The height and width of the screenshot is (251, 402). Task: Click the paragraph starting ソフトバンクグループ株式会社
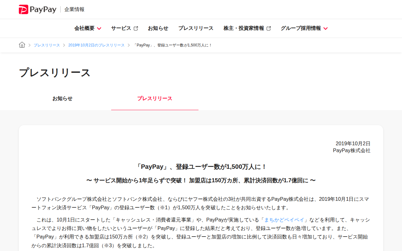(x=201, y=203)
